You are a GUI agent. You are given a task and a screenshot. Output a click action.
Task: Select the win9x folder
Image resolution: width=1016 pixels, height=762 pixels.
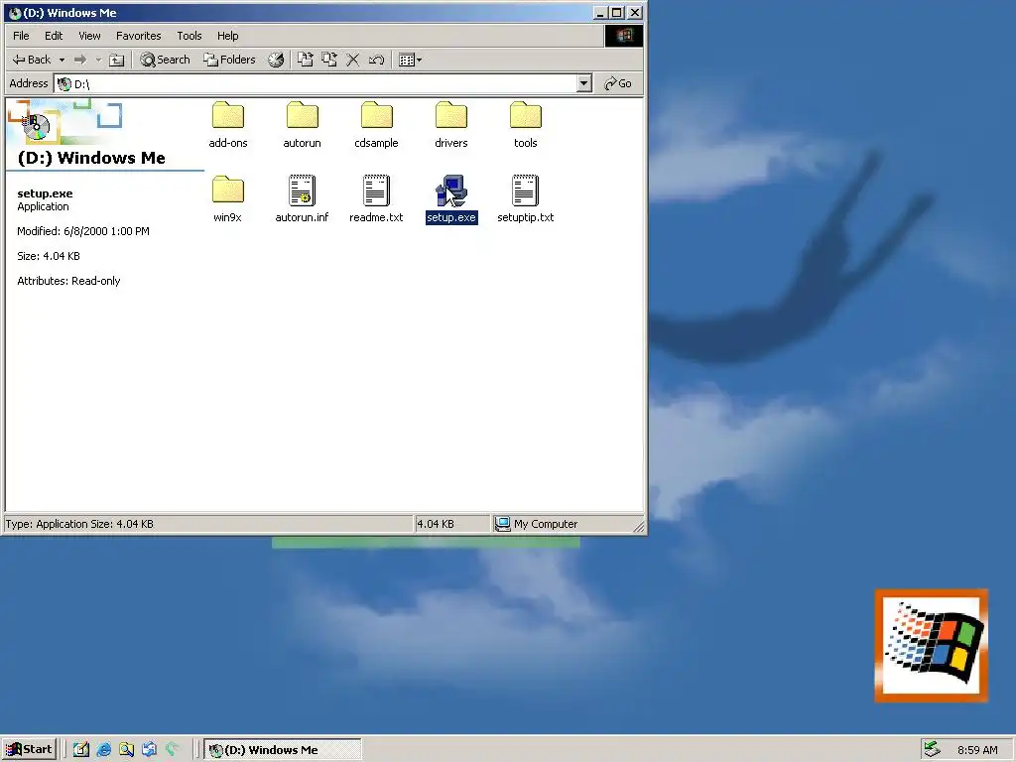click(x=227, y=198)
